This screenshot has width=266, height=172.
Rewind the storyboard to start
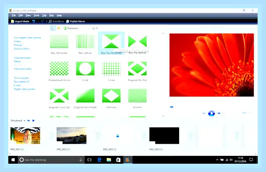pos(29,121)
